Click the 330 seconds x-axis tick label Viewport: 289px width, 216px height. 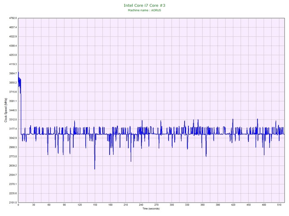187,205
